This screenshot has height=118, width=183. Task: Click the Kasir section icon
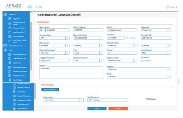[x=5, y=50]
